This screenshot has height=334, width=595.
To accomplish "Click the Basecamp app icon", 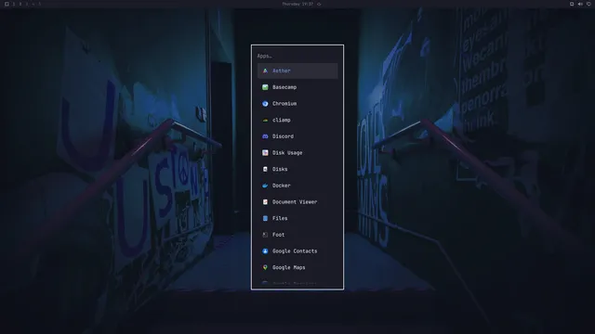I will pyautogui.click(x=265, y=87).
